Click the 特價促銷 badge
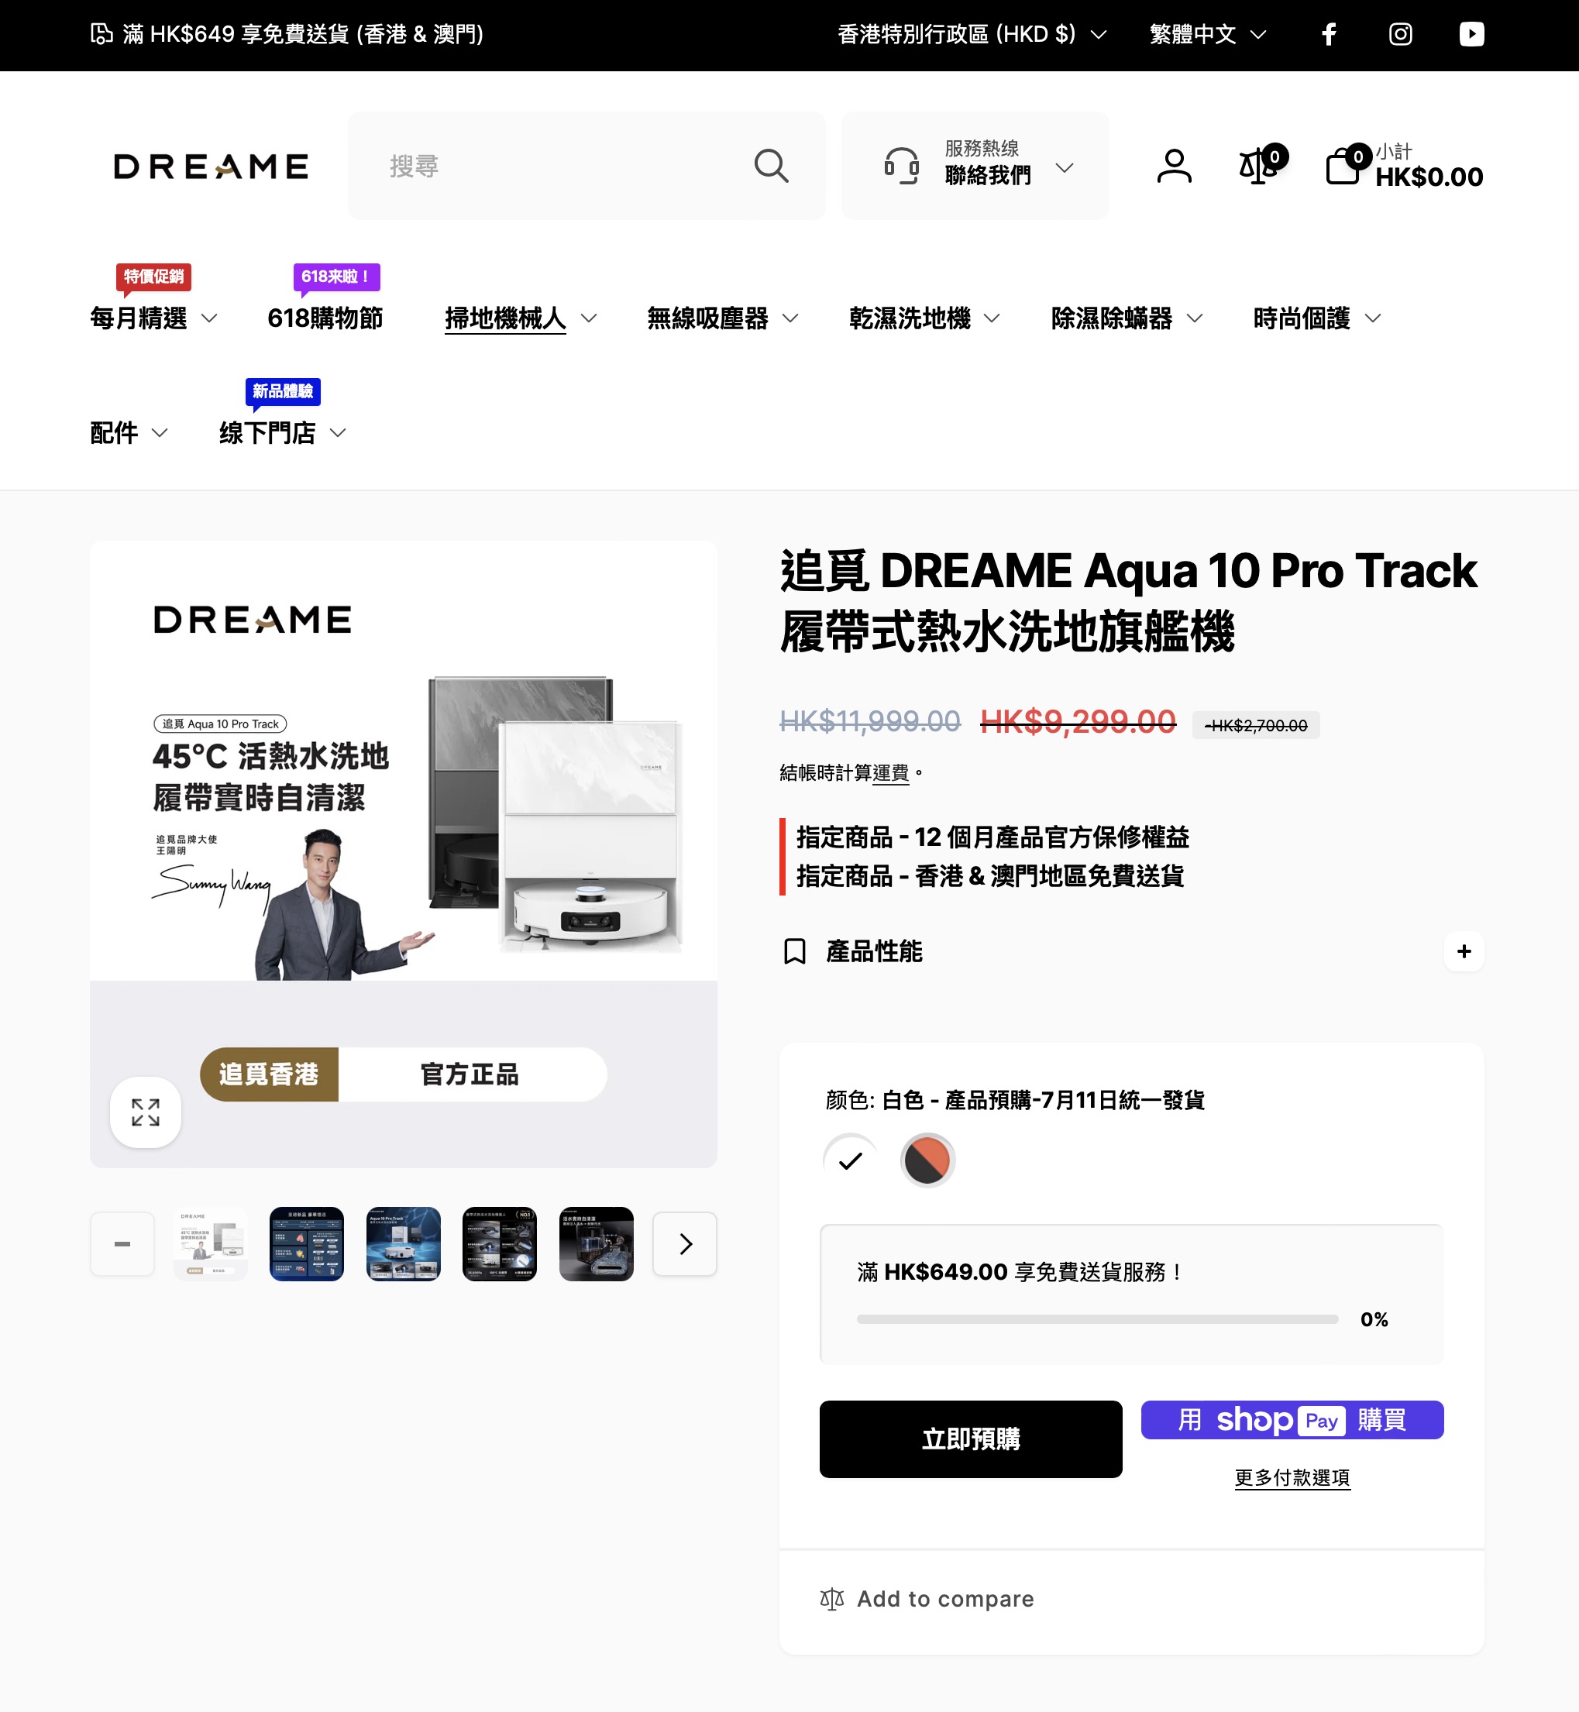This screenshot has height=1712, width=1579. [154, 277]
